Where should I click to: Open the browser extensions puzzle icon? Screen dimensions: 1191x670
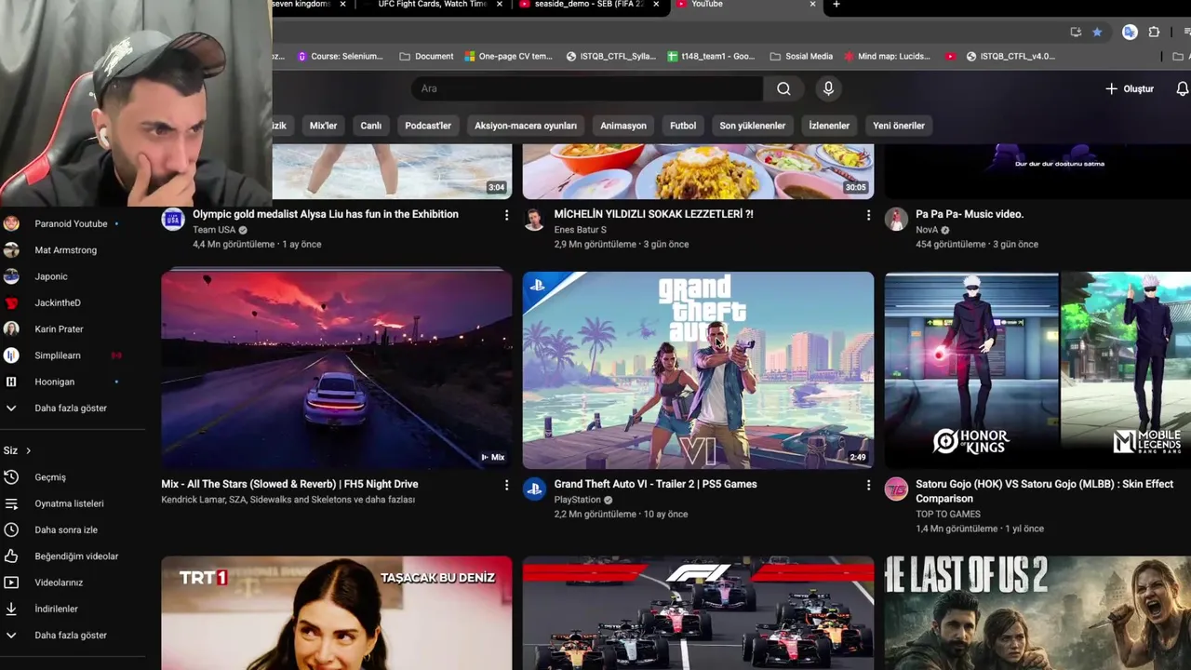tap(1154, 32)
